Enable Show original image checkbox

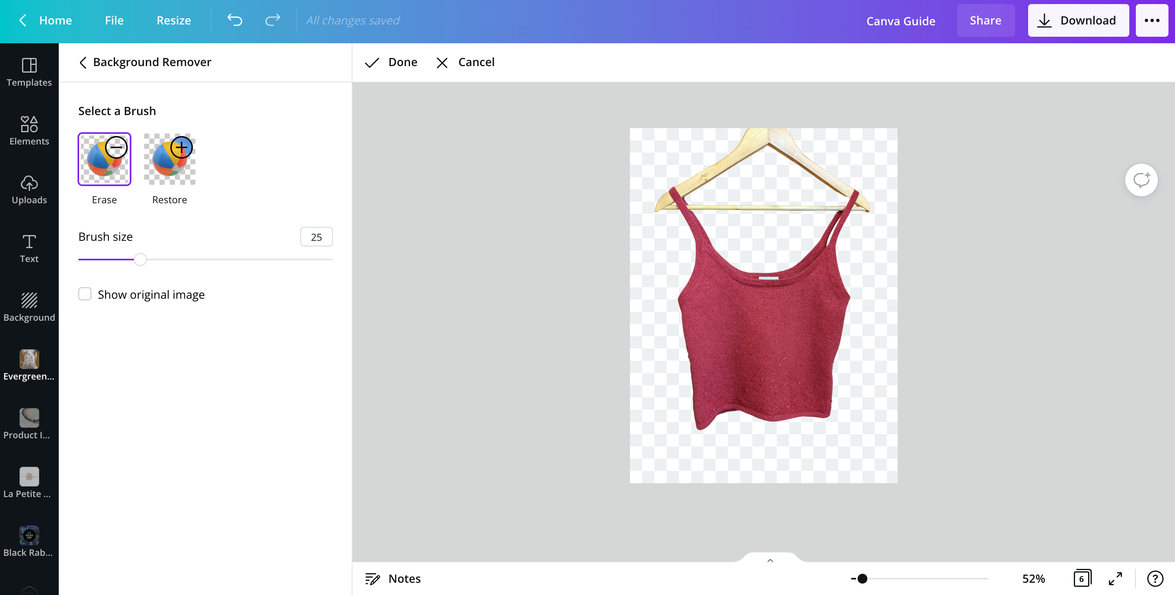tap(85, 294)
